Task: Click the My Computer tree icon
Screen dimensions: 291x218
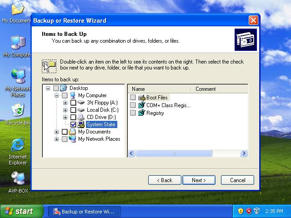Action: [x=73, y=95]
